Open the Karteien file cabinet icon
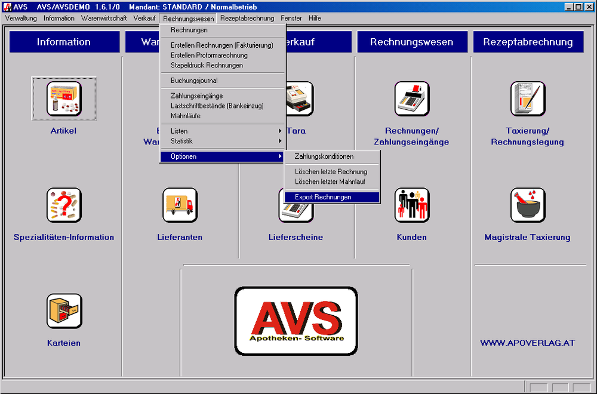The width and height of the screenshot is (597, 394). (64, 311)
